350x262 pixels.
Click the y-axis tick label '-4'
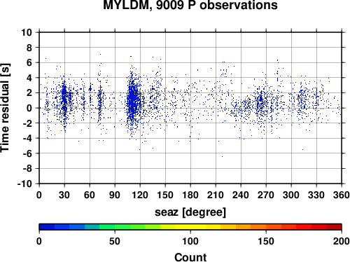tap(27, 138)
